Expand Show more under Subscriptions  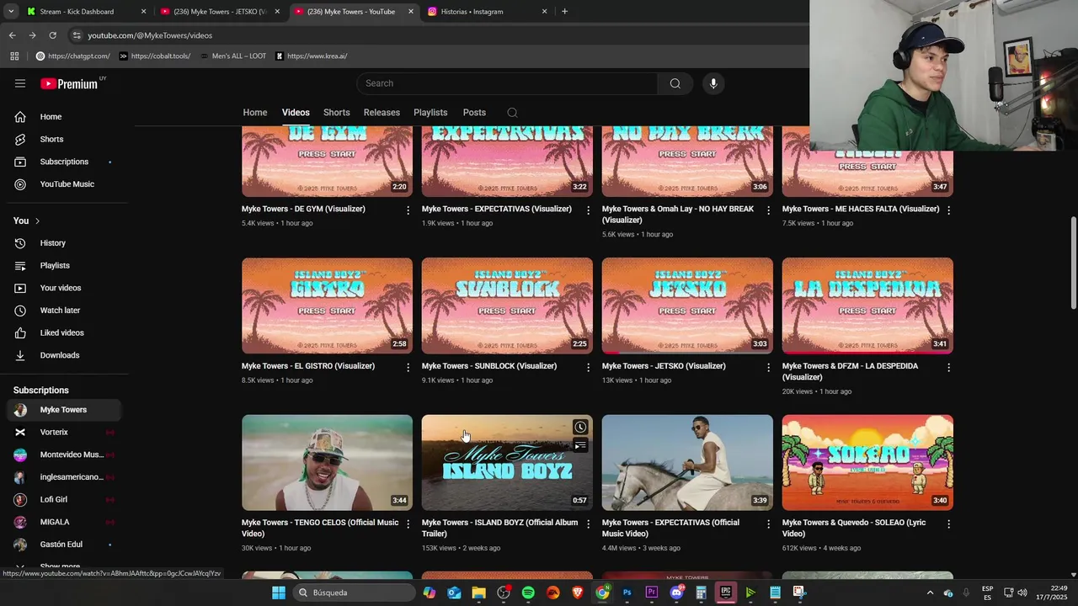point(60,567)
